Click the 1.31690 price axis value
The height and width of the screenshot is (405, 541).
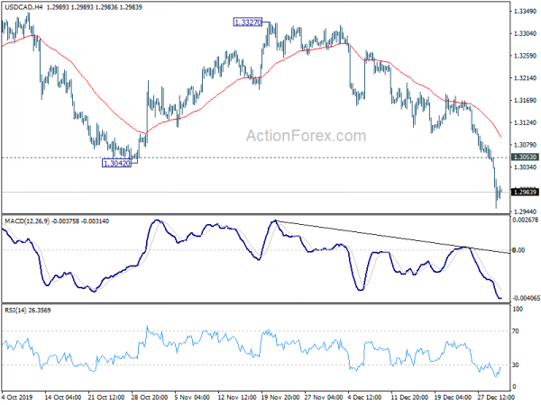[525, 100]
